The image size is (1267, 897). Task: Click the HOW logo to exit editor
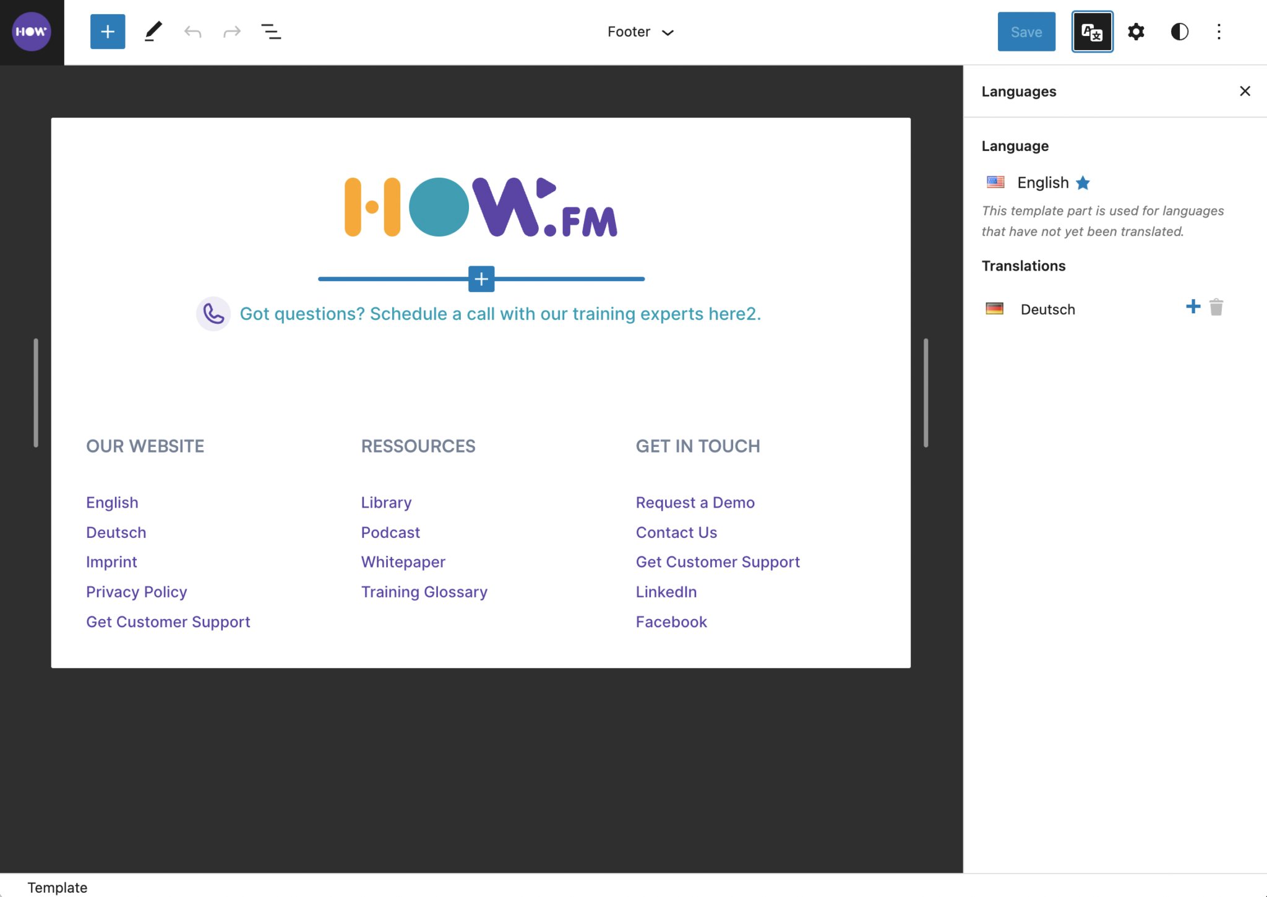31,31
